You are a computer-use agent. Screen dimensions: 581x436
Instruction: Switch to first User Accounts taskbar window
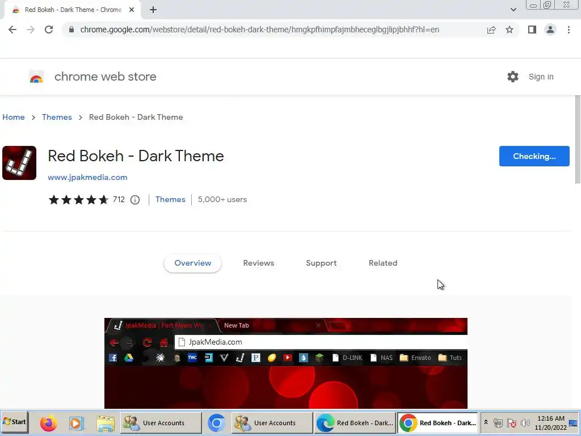161,422
